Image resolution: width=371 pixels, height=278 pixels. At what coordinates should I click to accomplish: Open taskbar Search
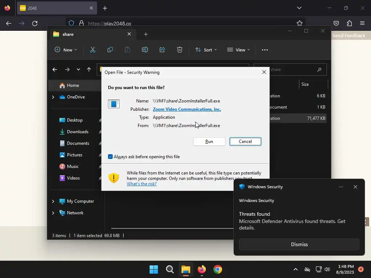pyautogui.click(x=170, y=269)
